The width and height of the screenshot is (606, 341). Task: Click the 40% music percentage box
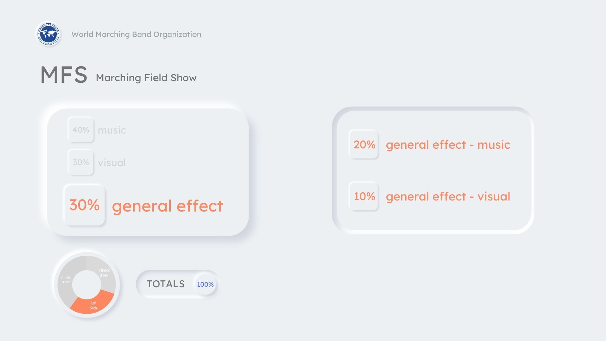pos(81,130)
